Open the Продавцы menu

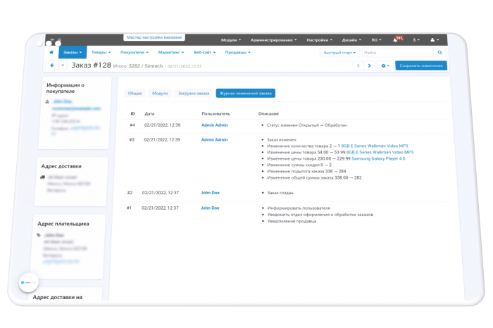point(237,52)
